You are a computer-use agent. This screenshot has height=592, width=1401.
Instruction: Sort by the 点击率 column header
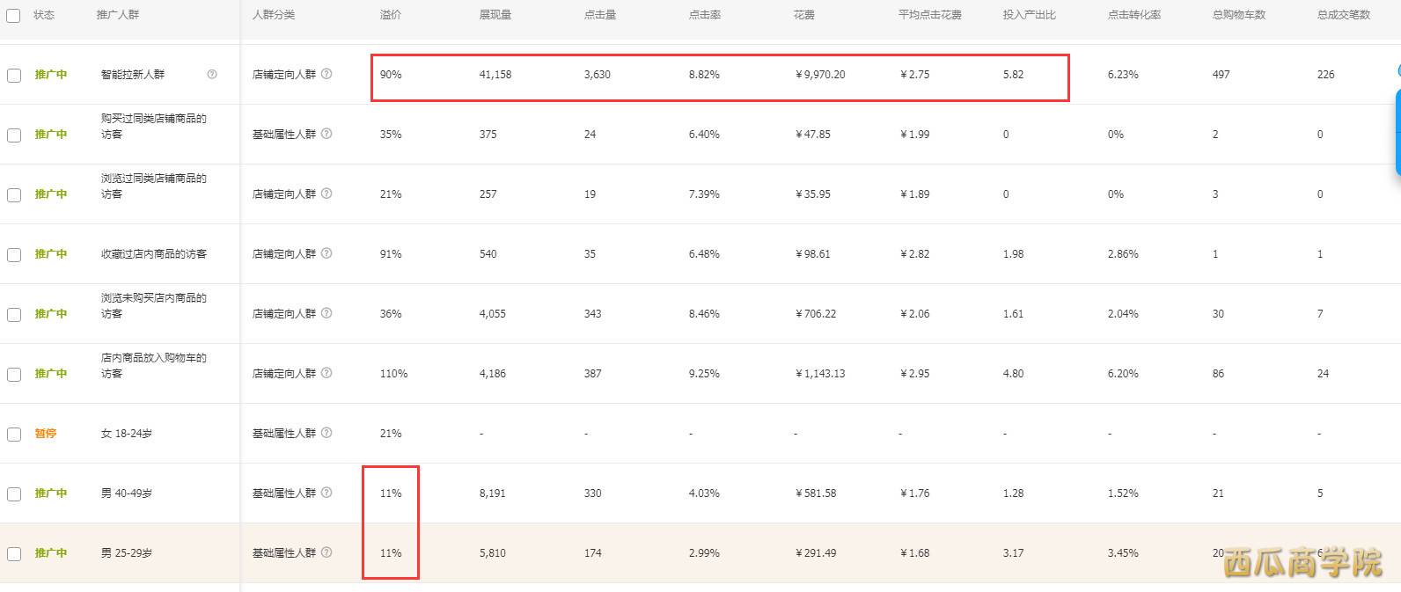705,15
